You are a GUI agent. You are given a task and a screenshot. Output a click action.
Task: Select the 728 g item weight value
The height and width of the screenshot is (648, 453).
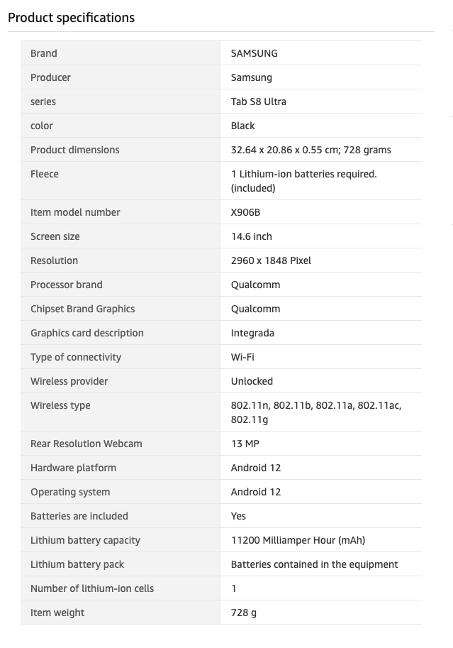point(244,613)
